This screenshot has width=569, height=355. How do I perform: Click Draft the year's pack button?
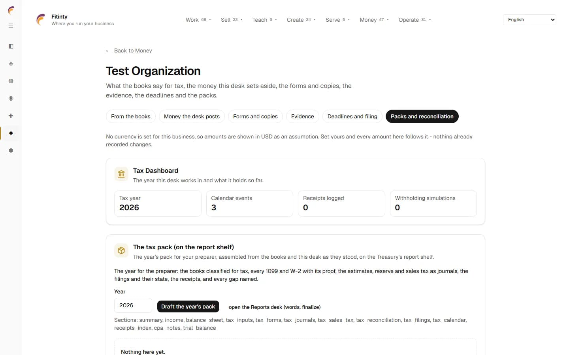pyautogui.click(x=188, y=306)
